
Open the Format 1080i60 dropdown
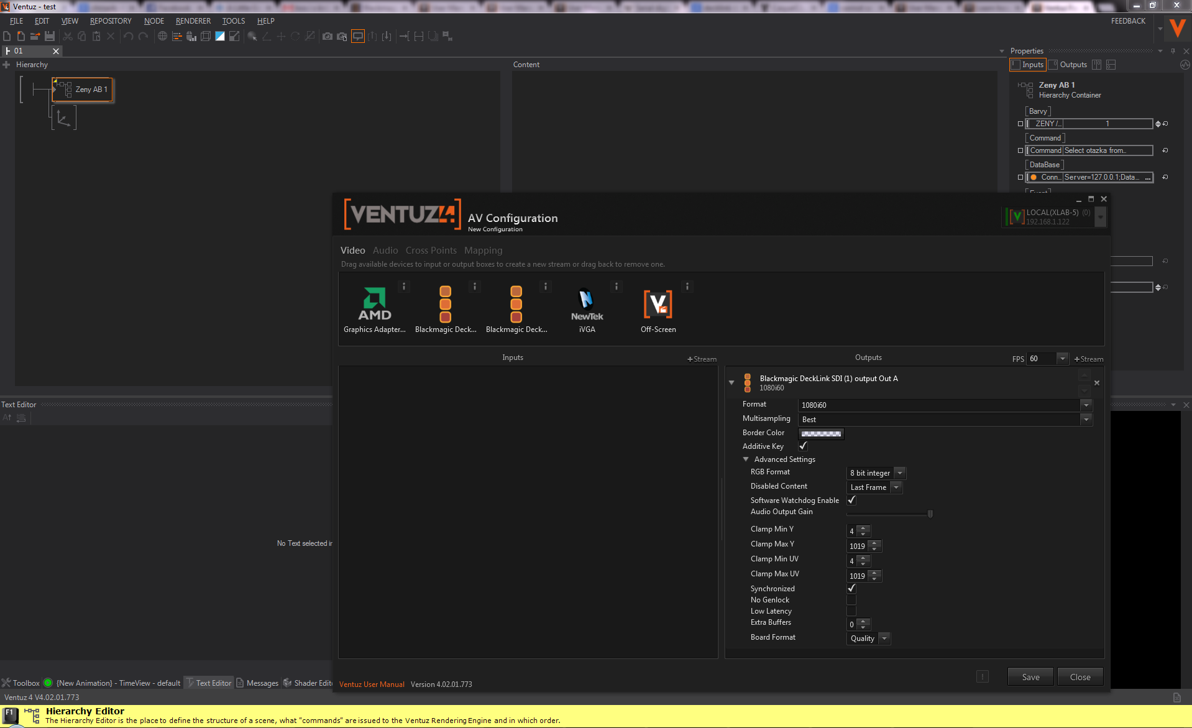(x=1086, y=405)
